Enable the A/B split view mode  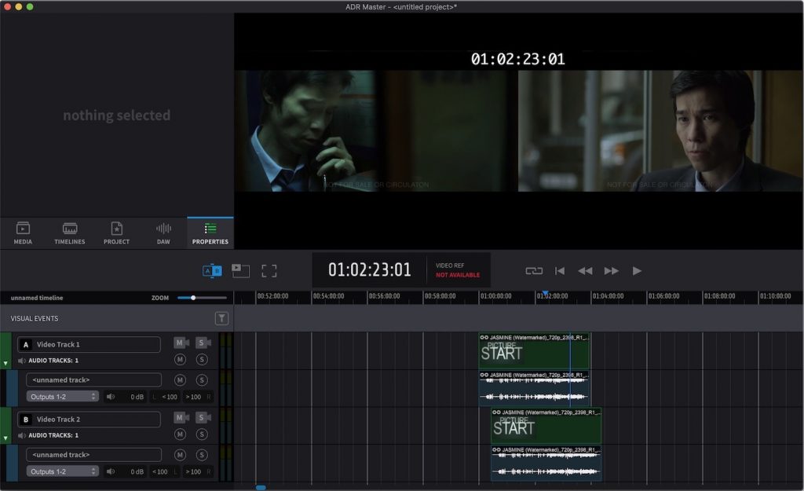[x=212, y=270]
